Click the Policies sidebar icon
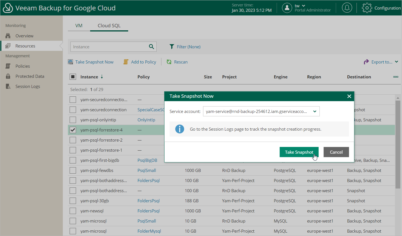402x236 pixels. point(8,66)
